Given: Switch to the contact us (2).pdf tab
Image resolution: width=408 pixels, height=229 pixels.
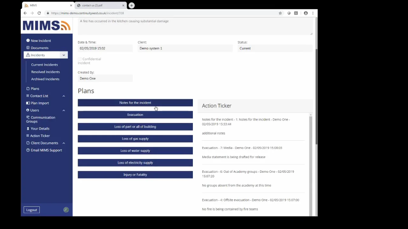Looking at the screenshot, I should click(x=100, y=5).
